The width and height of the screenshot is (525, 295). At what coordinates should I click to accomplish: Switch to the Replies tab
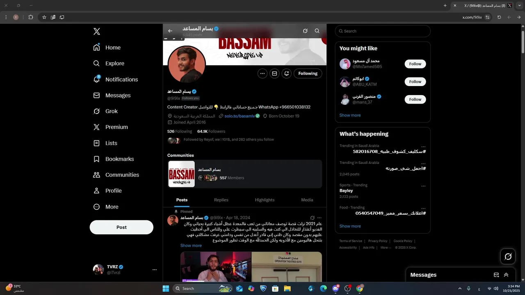[x=221, y=200]
